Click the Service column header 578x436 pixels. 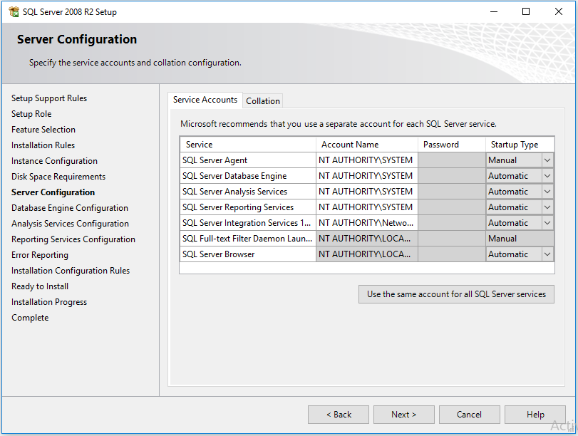pyautogui.click(x=248, y=145)
